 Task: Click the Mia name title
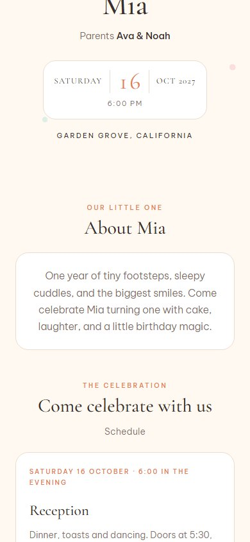point(125,7)
